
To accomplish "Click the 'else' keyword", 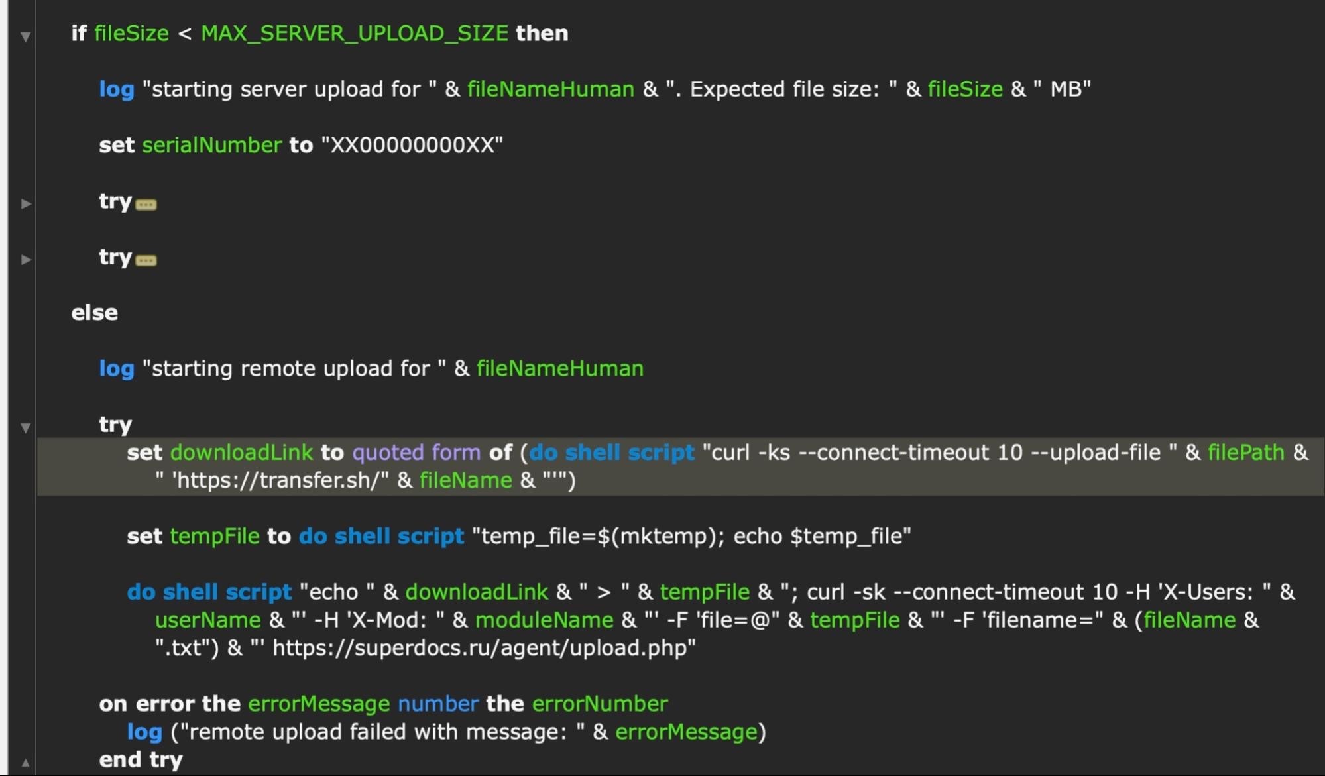I will click(94, 313).
